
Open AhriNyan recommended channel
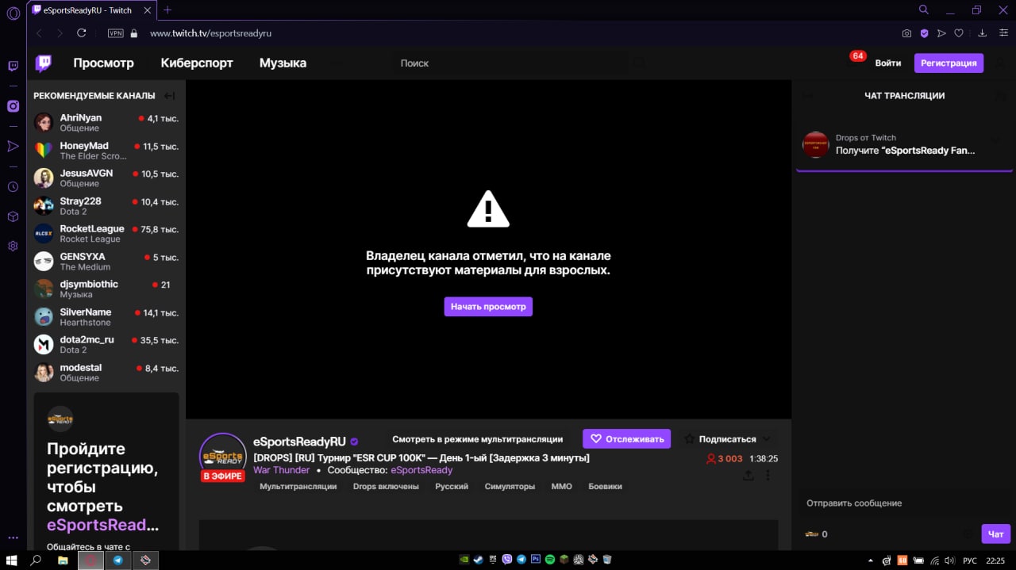coord(106,123)
